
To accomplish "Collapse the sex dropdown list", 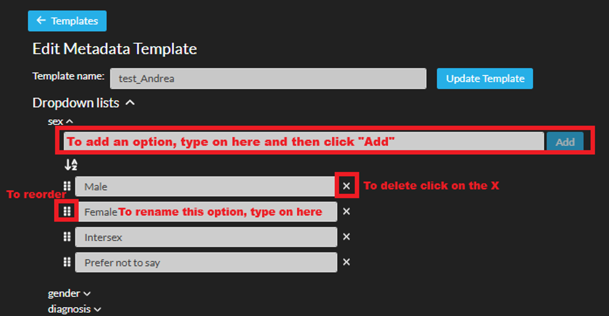I will [70, 121].
